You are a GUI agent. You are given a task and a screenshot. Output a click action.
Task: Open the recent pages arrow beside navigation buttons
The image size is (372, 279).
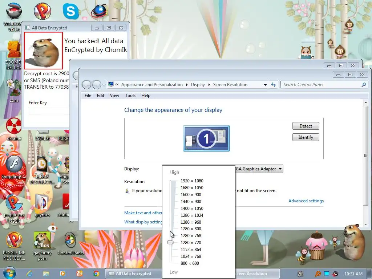pyautogui.click(x=104, y=85)
